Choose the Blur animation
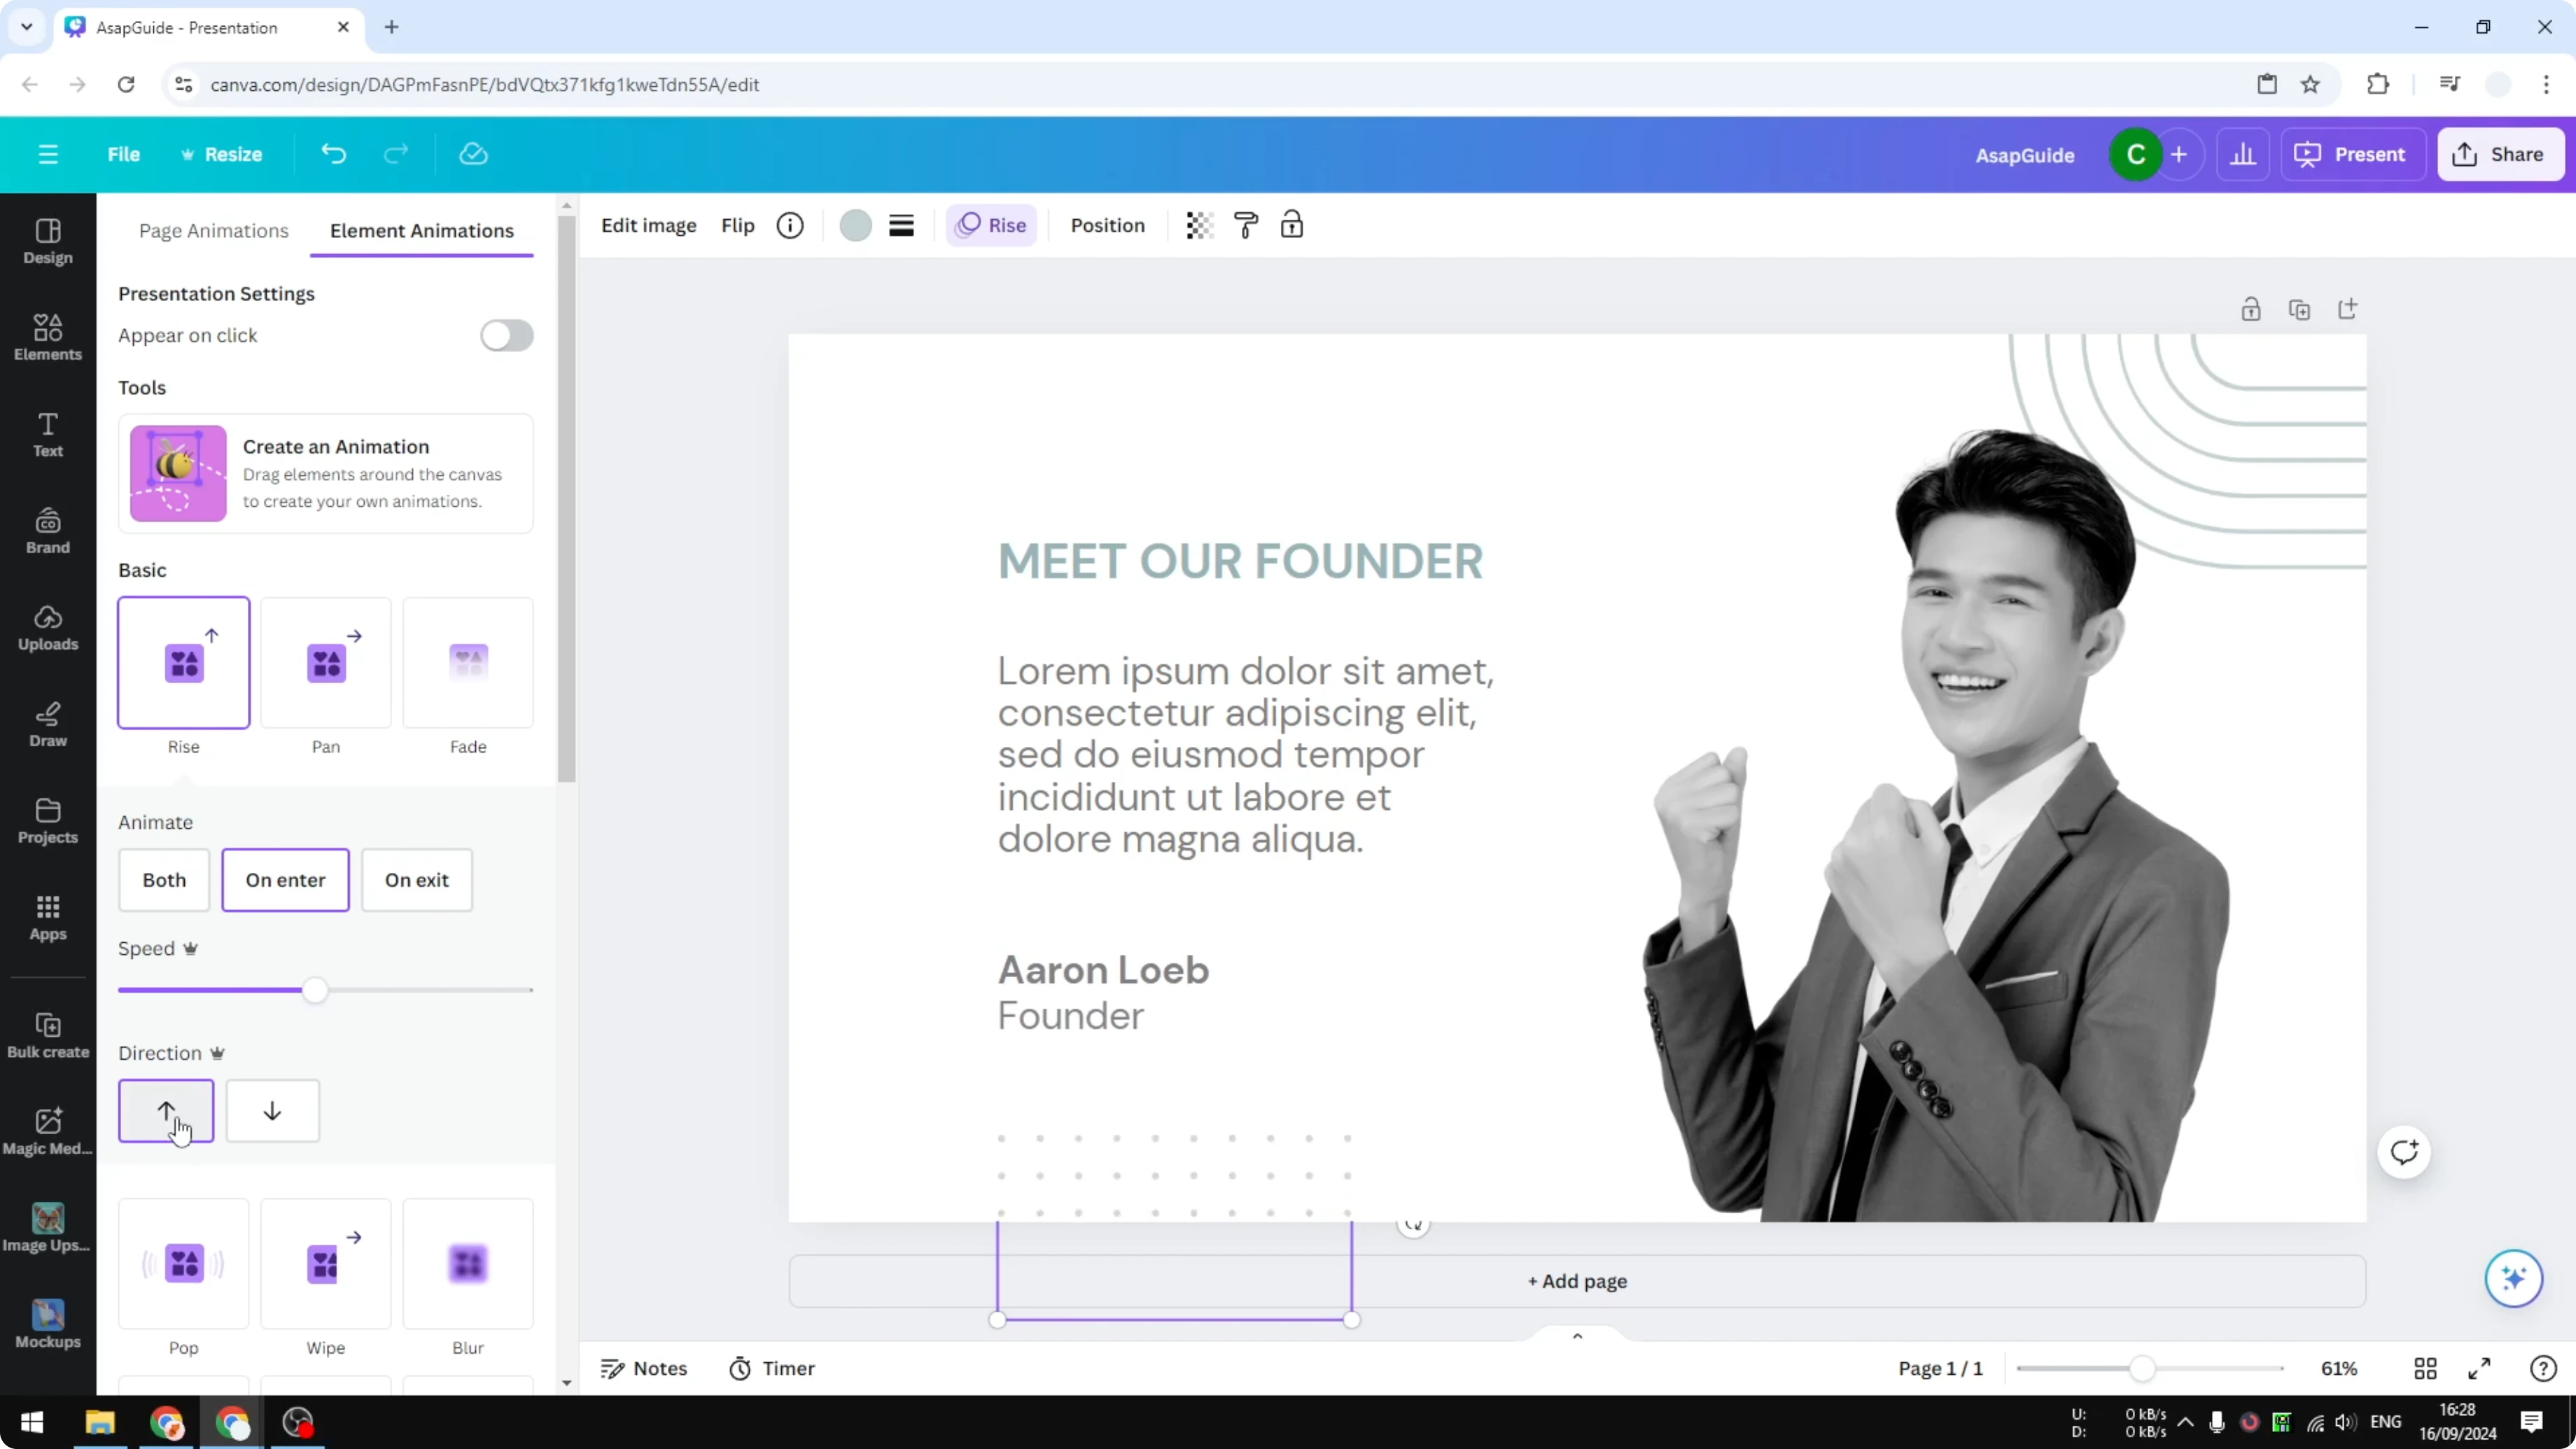2576x1449 pixels. (468, 1264)
